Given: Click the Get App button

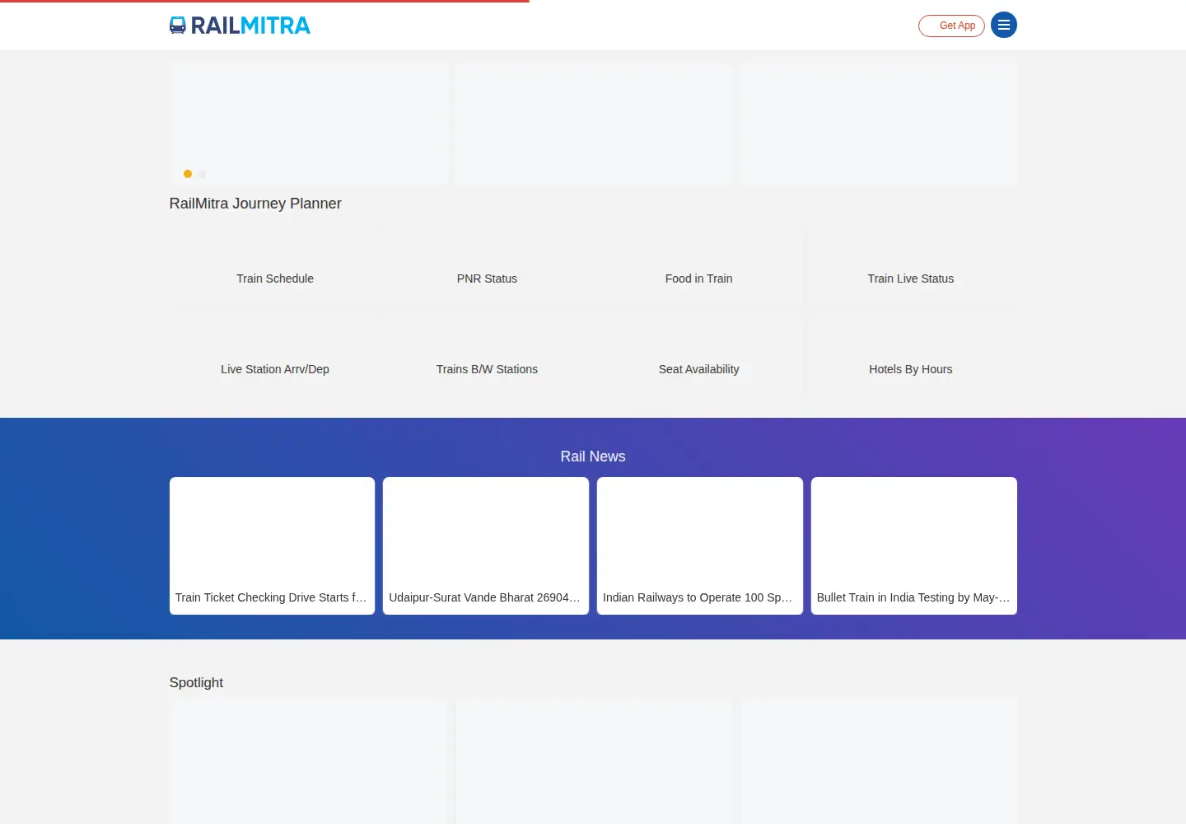Looking at the screenshot, I should [x=951, y=26].
